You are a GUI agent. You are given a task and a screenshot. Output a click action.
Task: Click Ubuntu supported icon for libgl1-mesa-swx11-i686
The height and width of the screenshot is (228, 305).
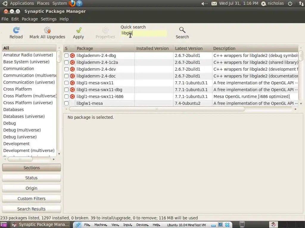72,96
